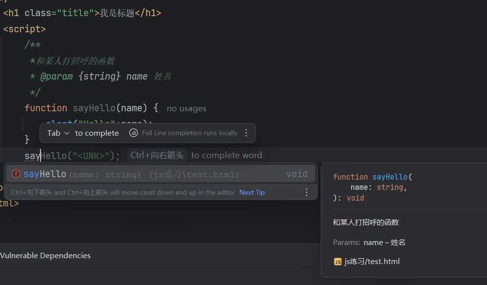Click the '@param' tag in the JSDoc comment
Viewport: 487px width, 285px height.
pyautogui.click(x=57, y=77)
